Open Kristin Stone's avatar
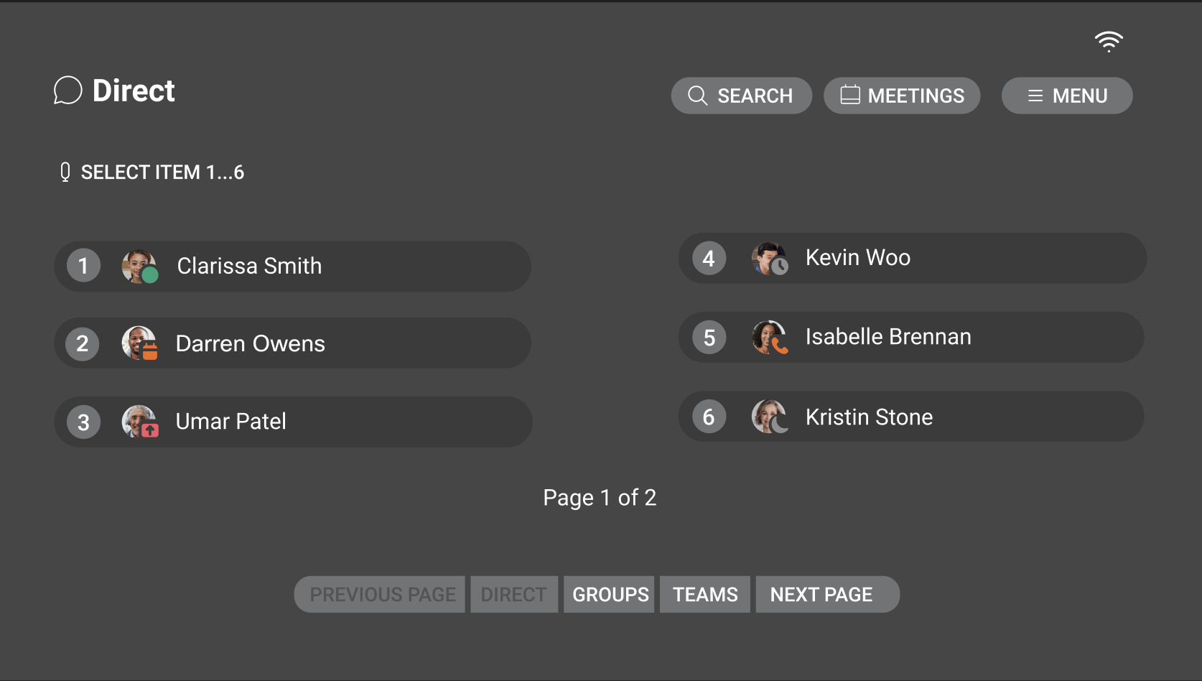The height and width of the screenshot is (681, 1202). [x=770, y=416]
